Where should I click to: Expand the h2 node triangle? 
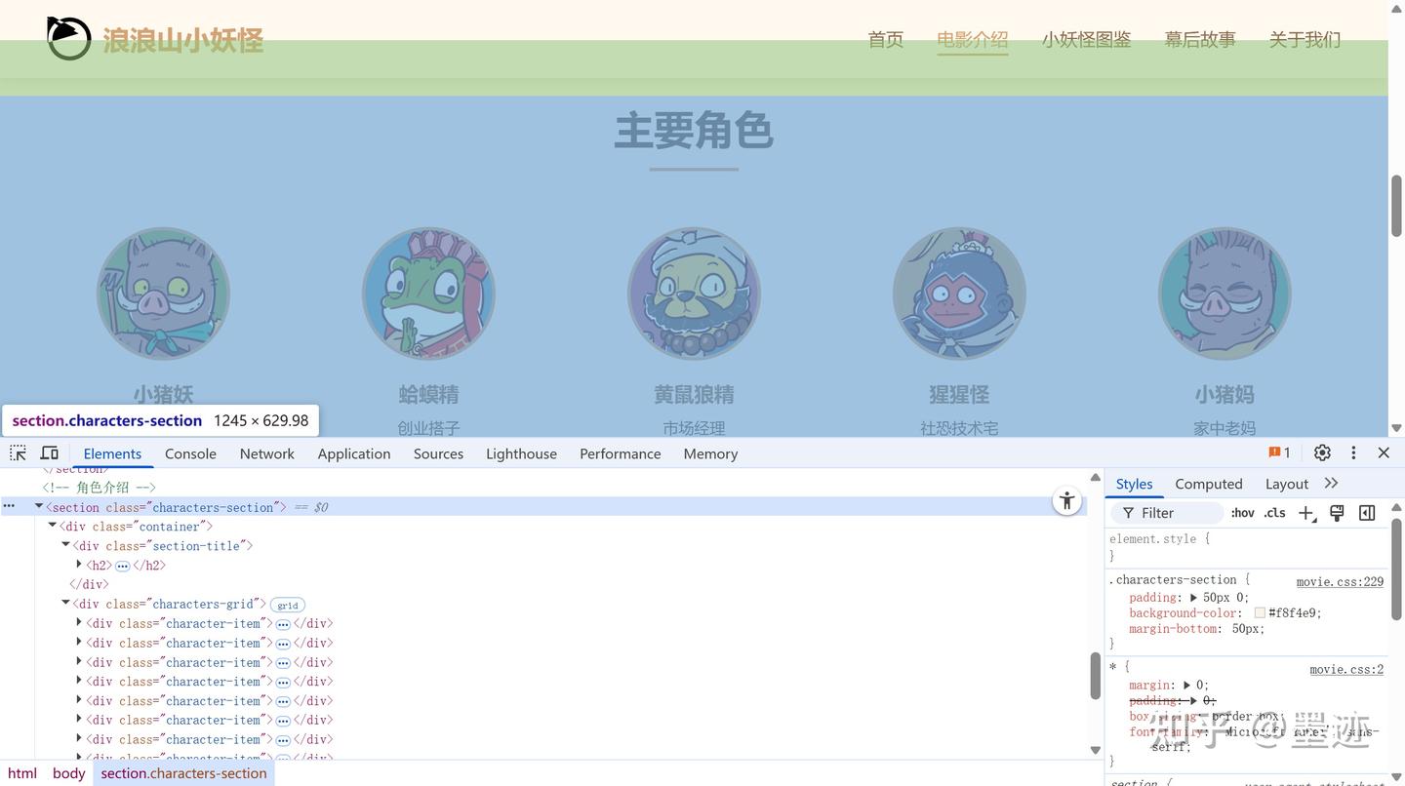point(79,565)
